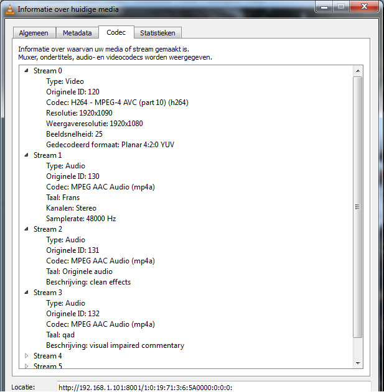The height and width of the screenshot is (392, 384).
Task: Select the Stream 4 tree row
Action: coord(48,355)
